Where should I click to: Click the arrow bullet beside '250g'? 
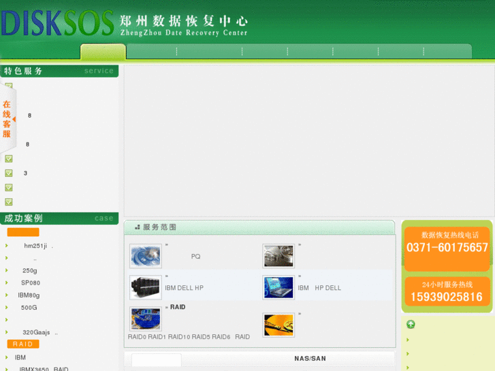[7, 270]
